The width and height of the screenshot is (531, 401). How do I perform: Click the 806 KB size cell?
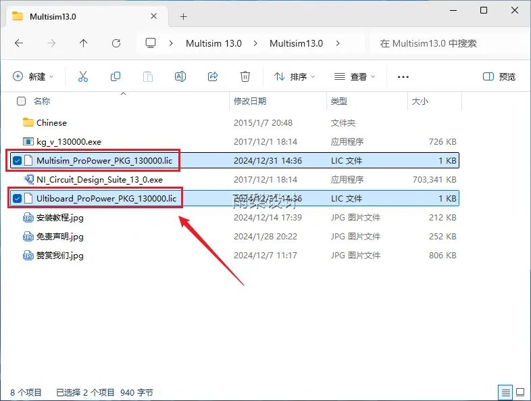click(442, 256)
